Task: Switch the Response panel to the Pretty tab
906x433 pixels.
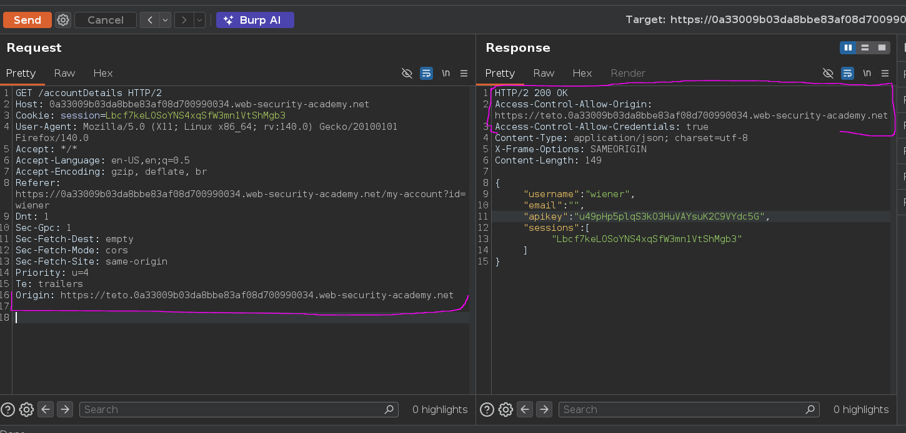Action: point(500,73)
